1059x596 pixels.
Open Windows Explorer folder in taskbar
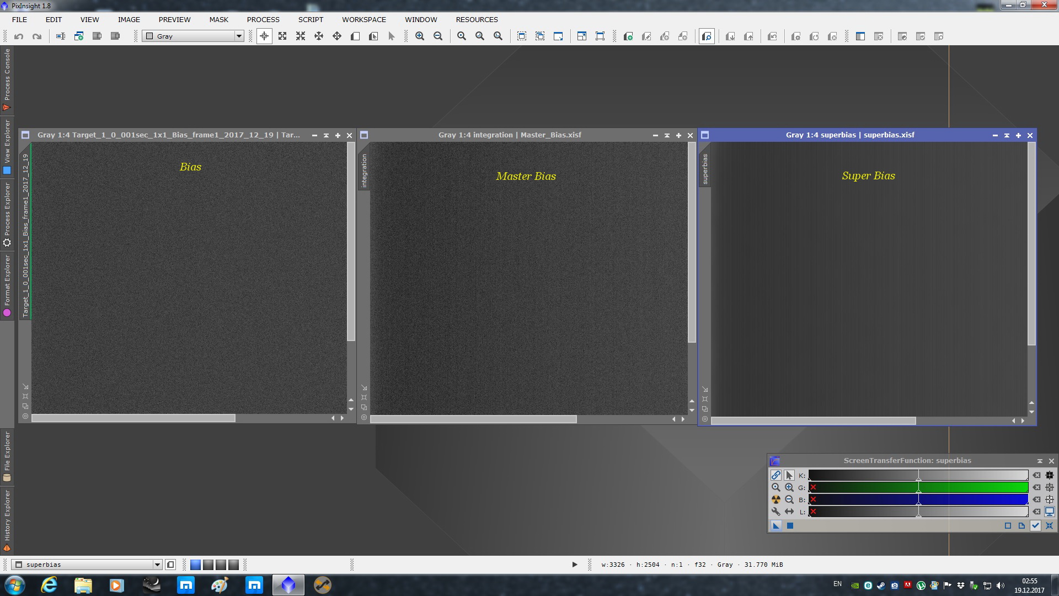click(x=83, y=585)
